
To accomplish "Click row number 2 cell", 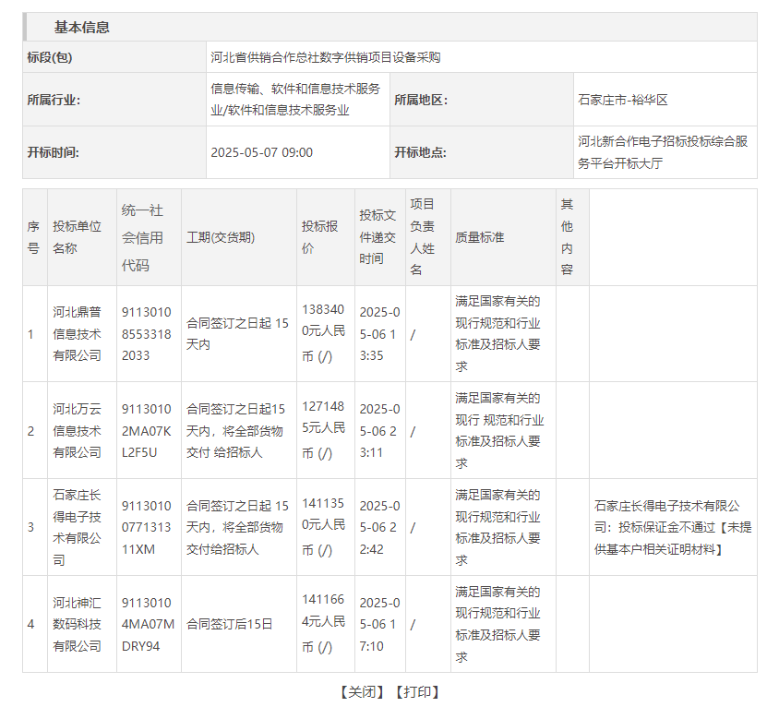I will (x=35, y=431).
